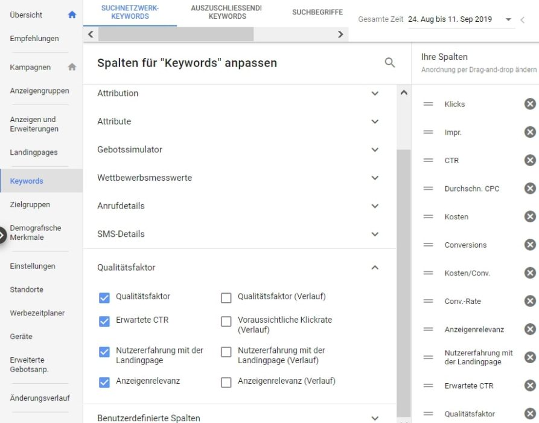Remove the Conv.-Rate column

pos(530,301)
